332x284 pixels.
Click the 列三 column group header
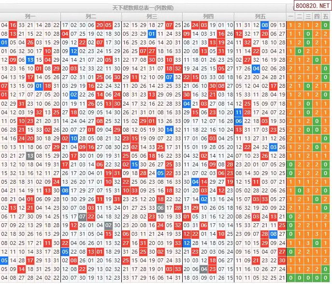(152, 16)
